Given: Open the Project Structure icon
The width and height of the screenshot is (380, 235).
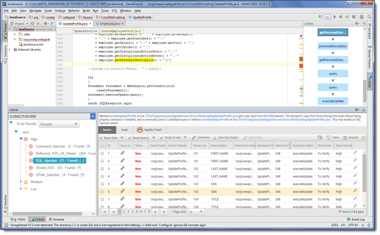Looking at the screenshot, I should pos(362,17).
